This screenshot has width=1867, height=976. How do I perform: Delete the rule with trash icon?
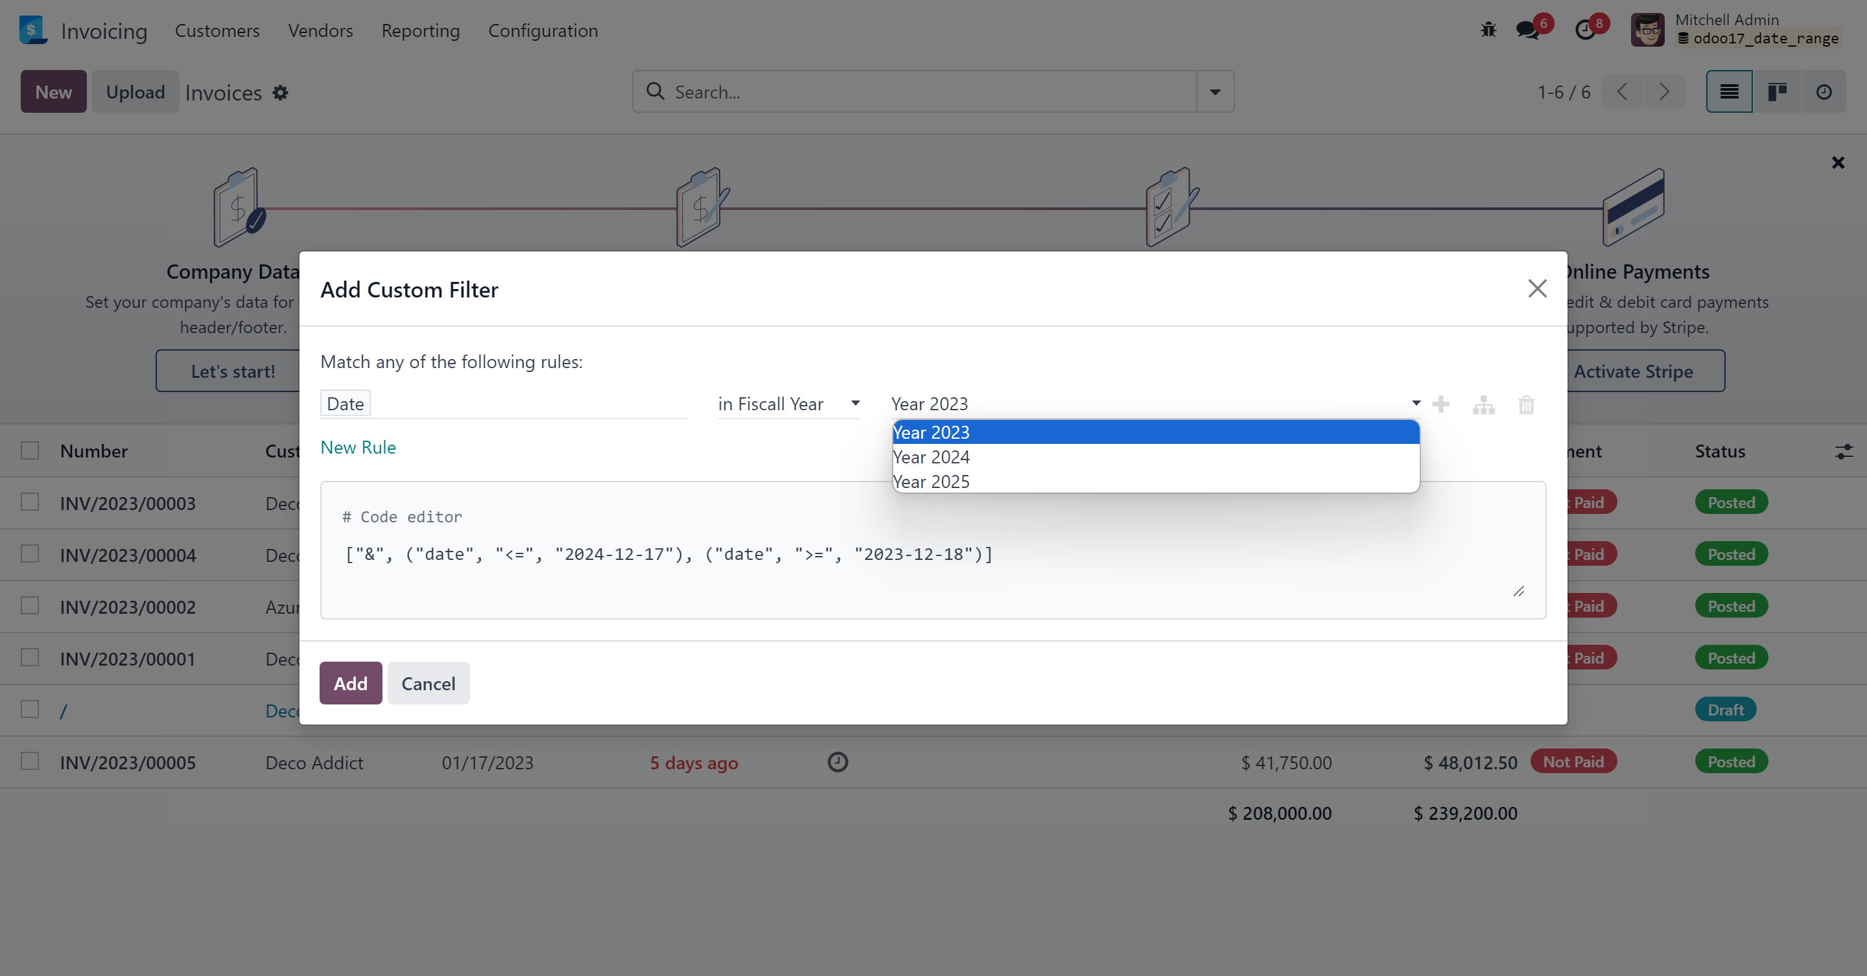pos(1527,405)
